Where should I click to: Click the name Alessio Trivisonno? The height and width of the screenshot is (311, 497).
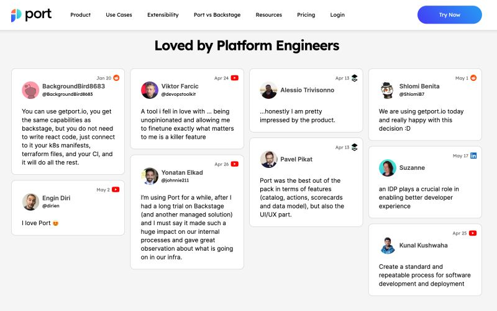coord(307,90)
